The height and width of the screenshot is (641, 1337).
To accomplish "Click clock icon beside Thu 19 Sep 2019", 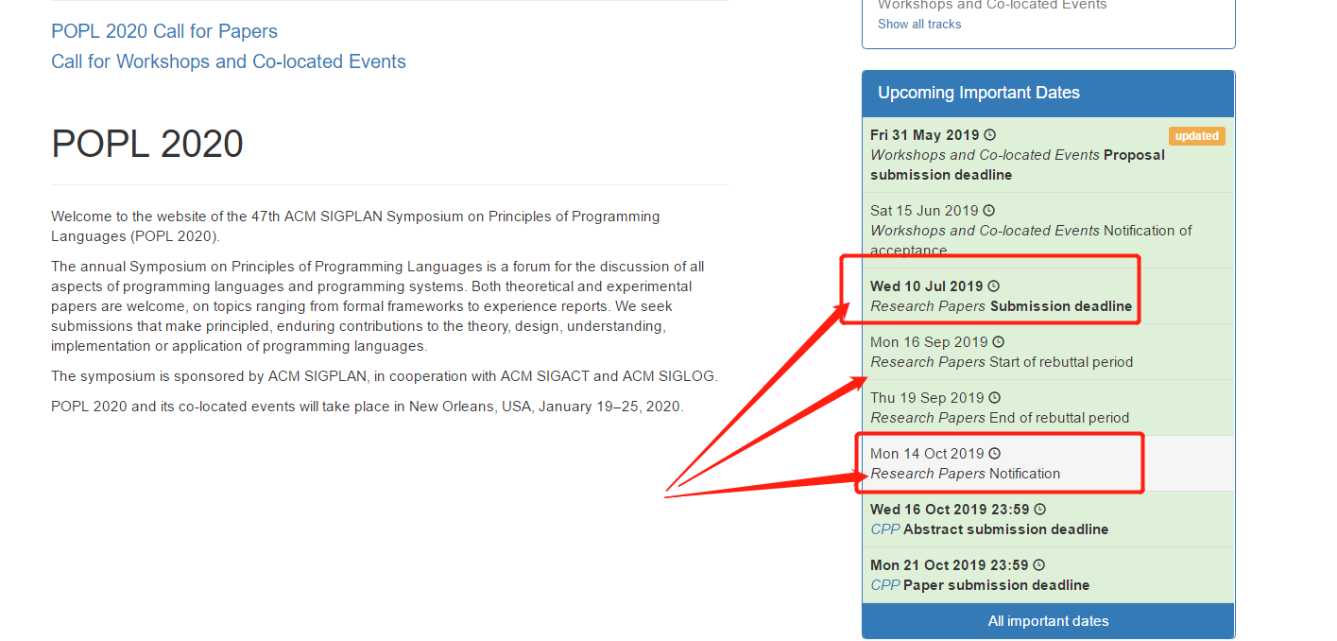I will click(x=994, y=397).
